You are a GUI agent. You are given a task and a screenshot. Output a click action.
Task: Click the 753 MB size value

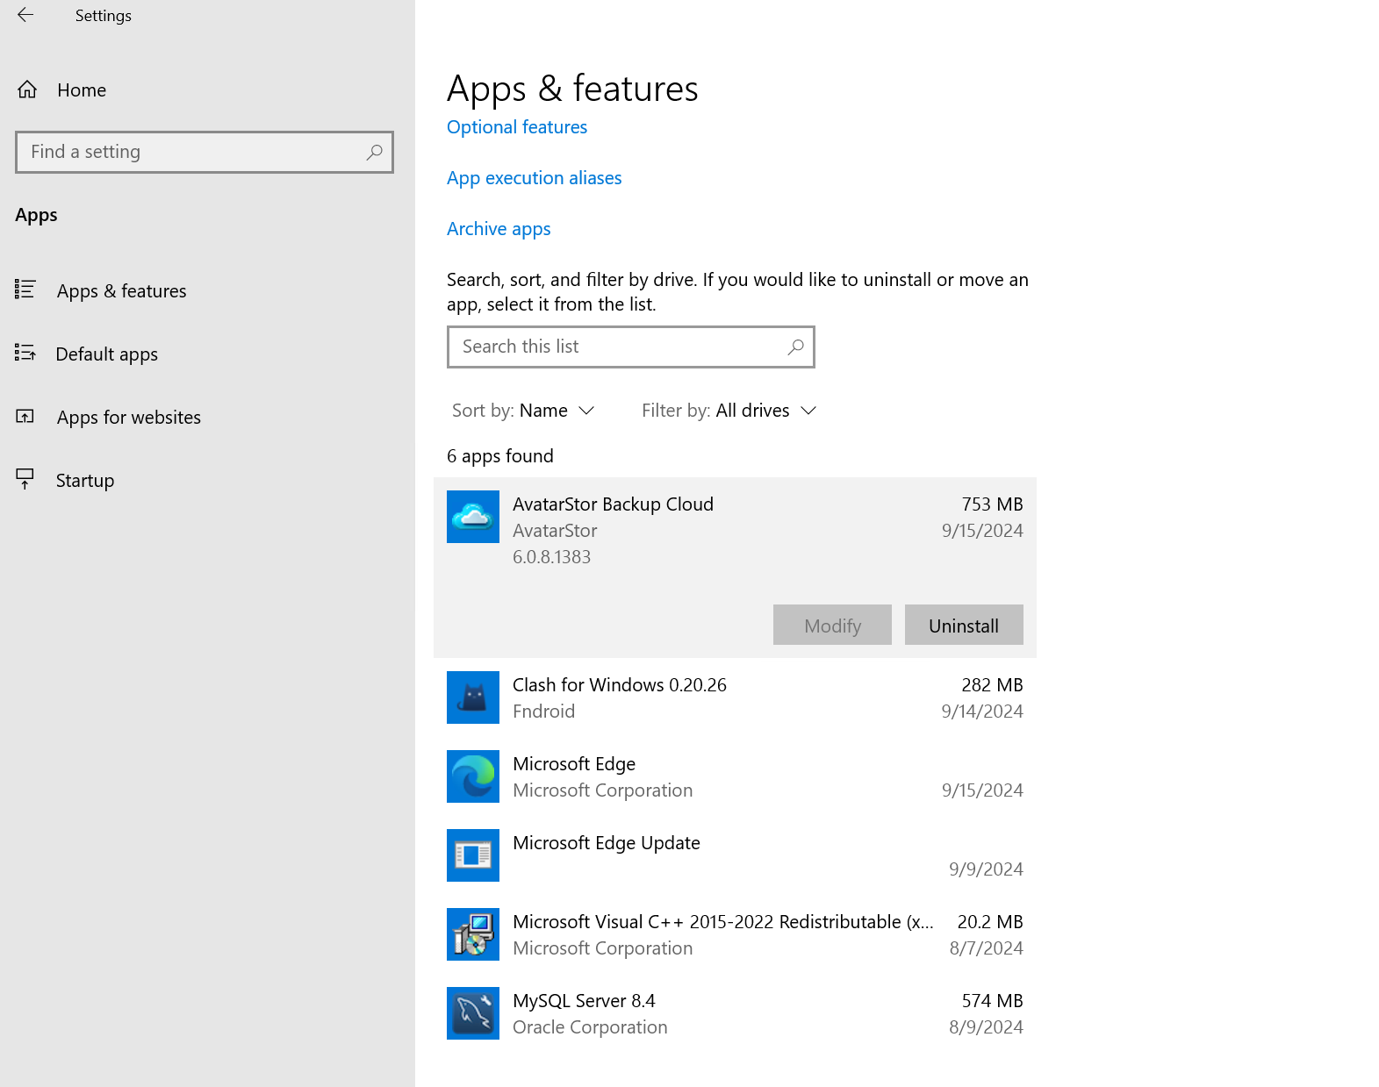(x=992, y=504)
